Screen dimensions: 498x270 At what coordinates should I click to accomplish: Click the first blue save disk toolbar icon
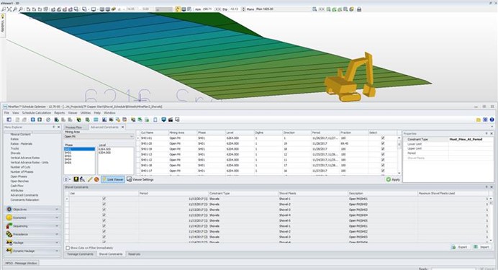[x=32, y=120]
